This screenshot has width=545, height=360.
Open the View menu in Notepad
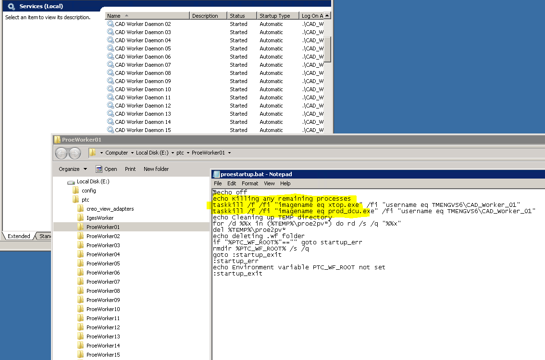(269, 183)
